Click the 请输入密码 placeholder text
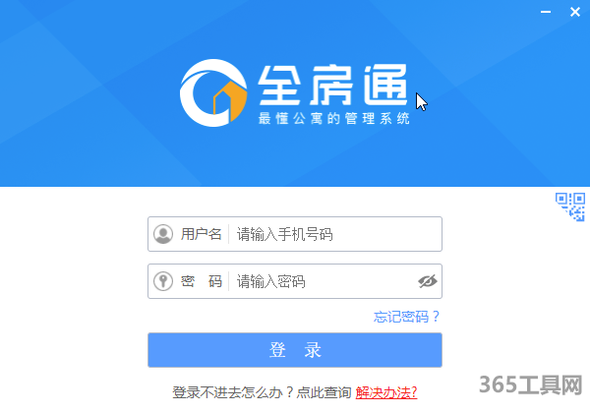Screen dimensions: 590x413 click(x=271, y=281)
